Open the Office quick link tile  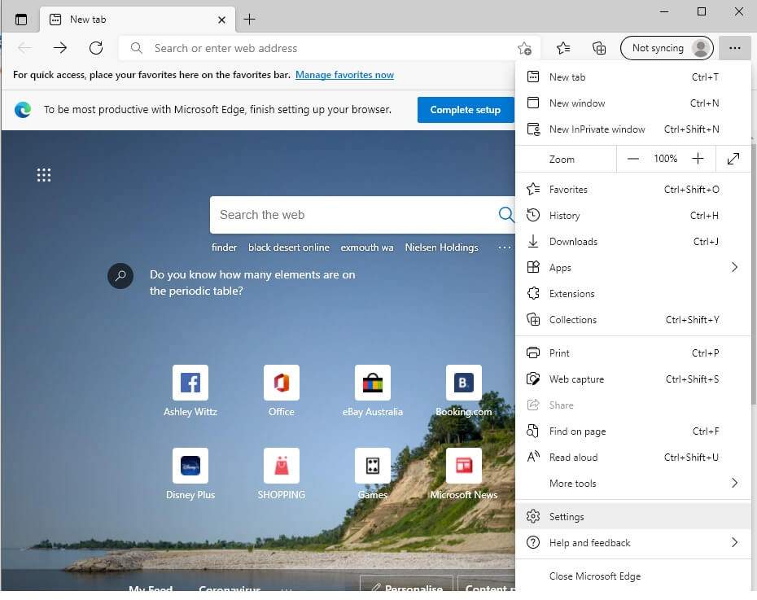[282, 383]
